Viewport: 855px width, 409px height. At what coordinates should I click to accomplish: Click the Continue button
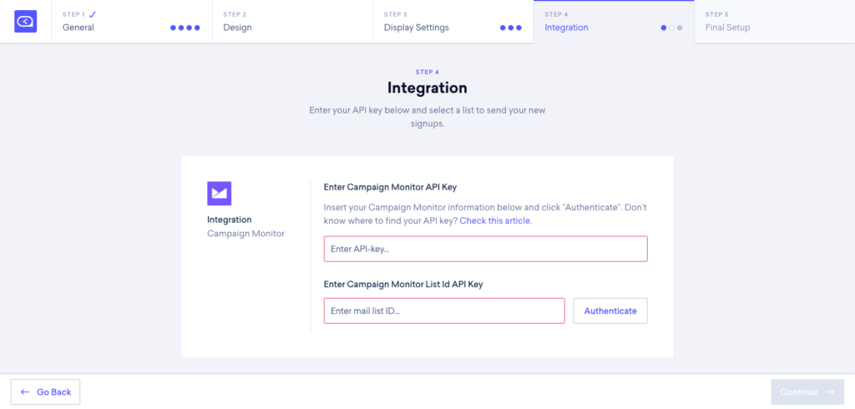(807, 392)
